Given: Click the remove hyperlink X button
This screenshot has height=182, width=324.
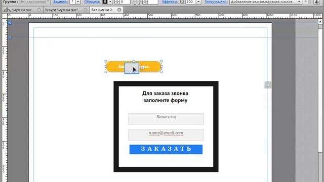Looking at the screenshot, I should pyautogui.click(x=306, y=2).
